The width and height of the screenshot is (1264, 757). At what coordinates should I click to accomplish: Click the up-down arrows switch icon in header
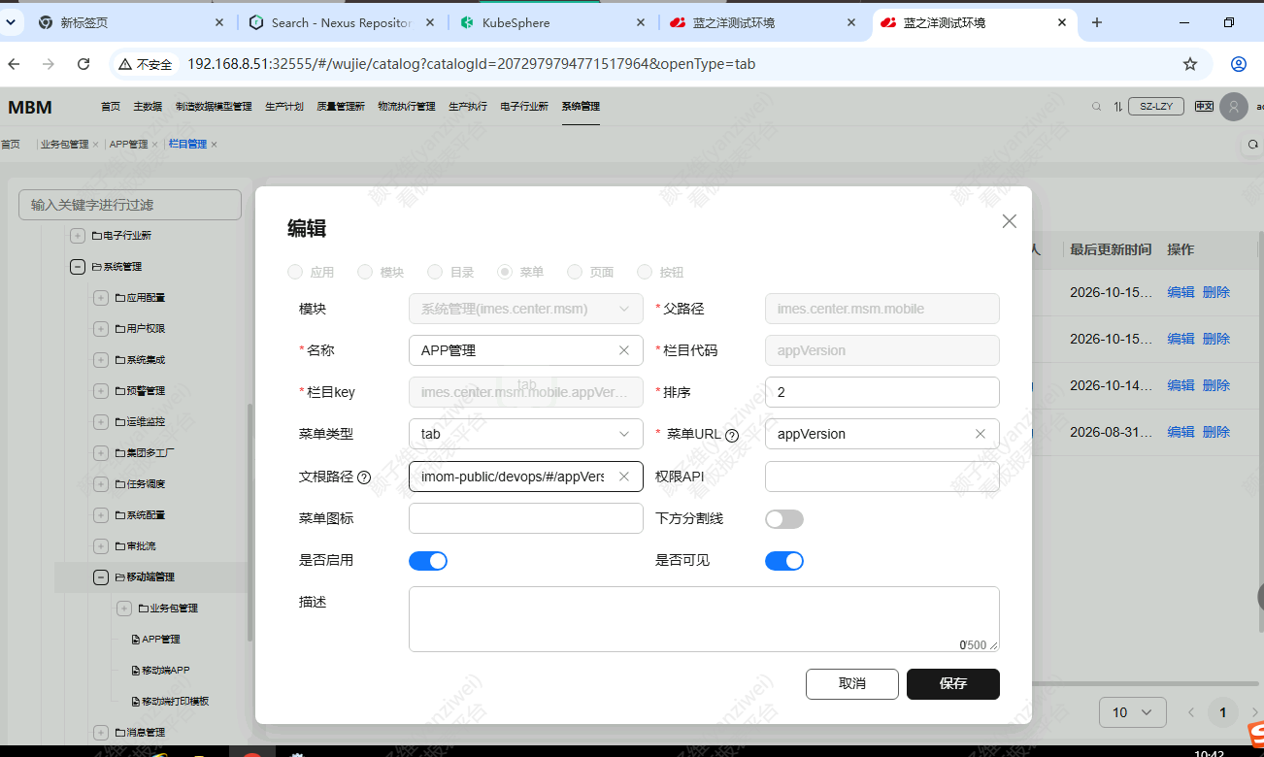point(1118,107)
